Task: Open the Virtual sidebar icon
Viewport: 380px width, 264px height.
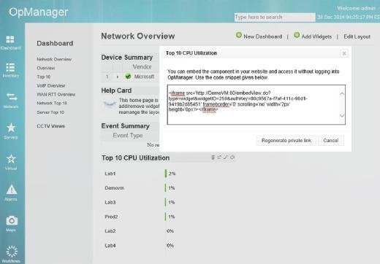Action: 11,159
